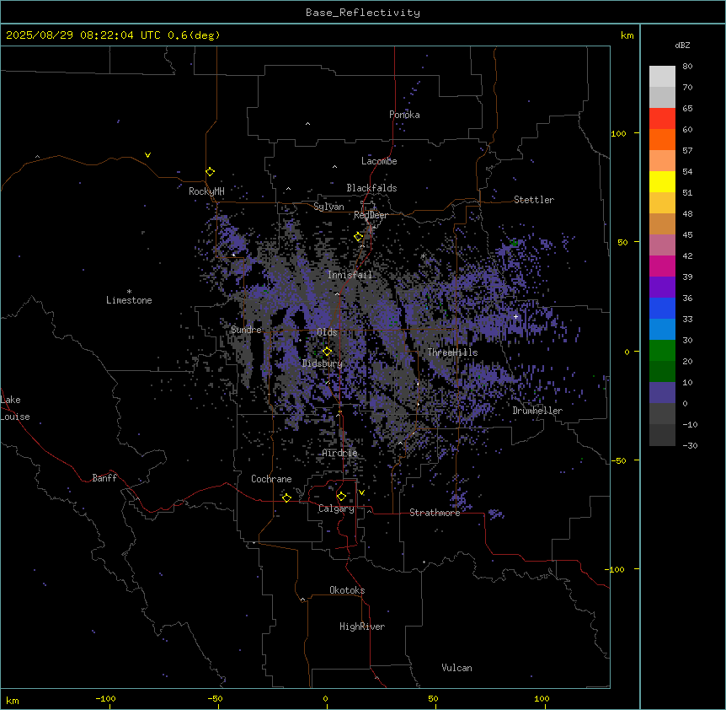726x710 pixels.
Task: Click the Blackfalds label
Action: point(371,188)
